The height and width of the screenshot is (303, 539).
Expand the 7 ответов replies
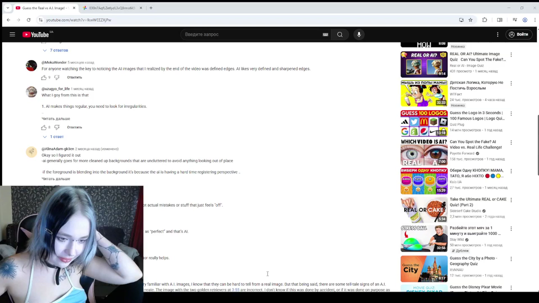pyautogui.click(x=56, y=50)
